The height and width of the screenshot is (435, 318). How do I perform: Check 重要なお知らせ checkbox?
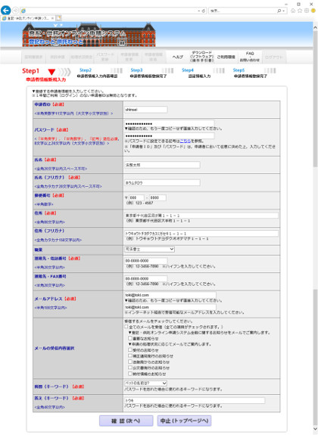[130, 338]
